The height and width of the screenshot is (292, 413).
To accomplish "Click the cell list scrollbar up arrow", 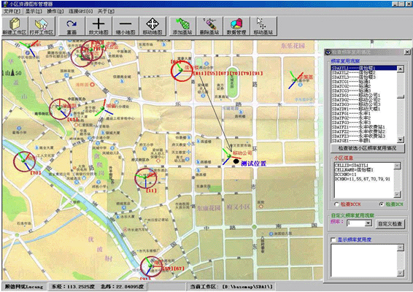I will tap(401, 69).
